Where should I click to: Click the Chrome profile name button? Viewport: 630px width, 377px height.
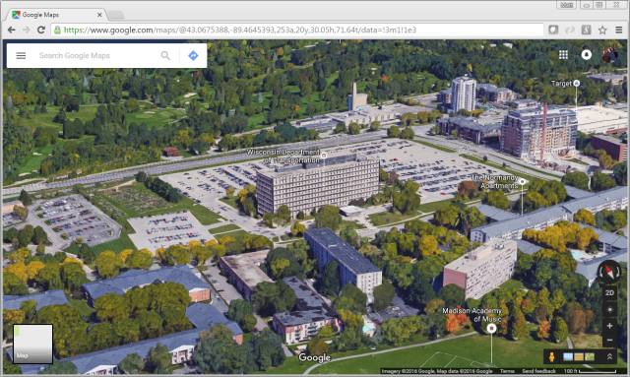coord(567,5)
